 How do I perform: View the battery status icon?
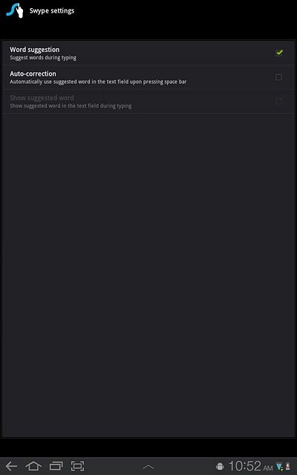pyautogui.click(x=287, y=467)
